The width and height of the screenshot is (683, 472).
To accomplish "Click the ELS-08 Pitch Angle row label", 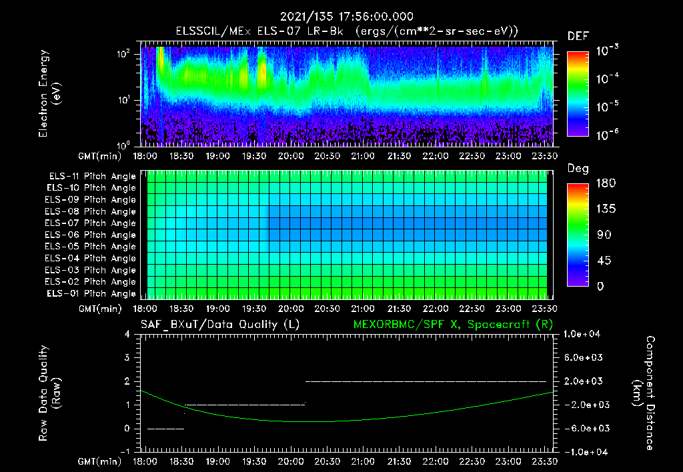I will tap(91, 211).
